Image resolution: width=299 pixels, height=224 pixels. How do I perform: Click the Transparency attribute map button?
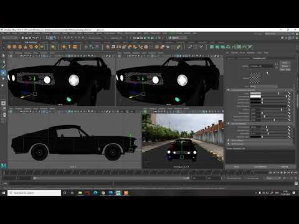289,96
